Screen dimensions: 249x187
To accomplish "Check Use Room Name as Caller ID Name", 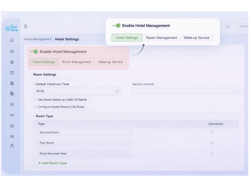I will 35,100.
